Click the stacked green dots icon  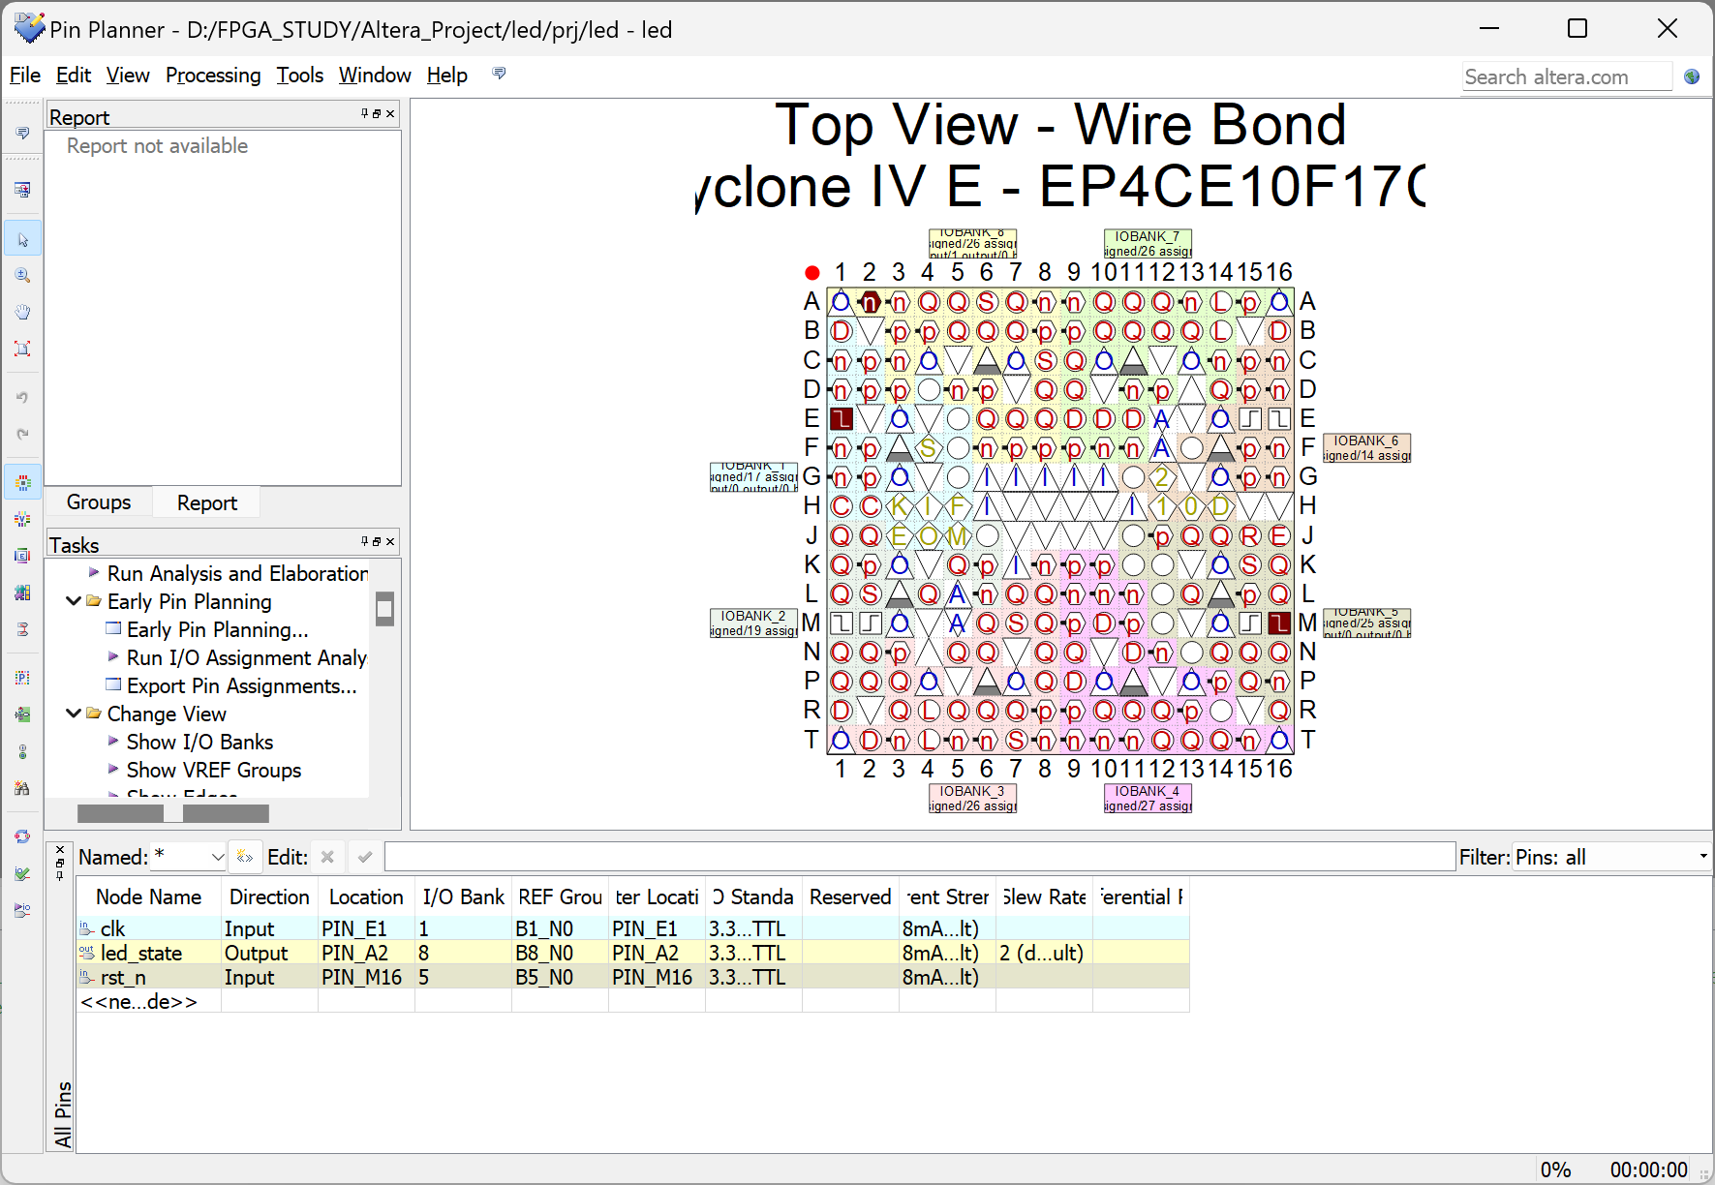coord(22,751)
